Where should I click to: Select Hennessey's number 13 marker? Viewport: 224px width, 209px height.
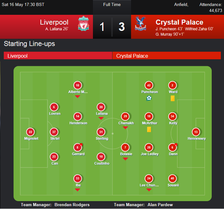point(196,132)
